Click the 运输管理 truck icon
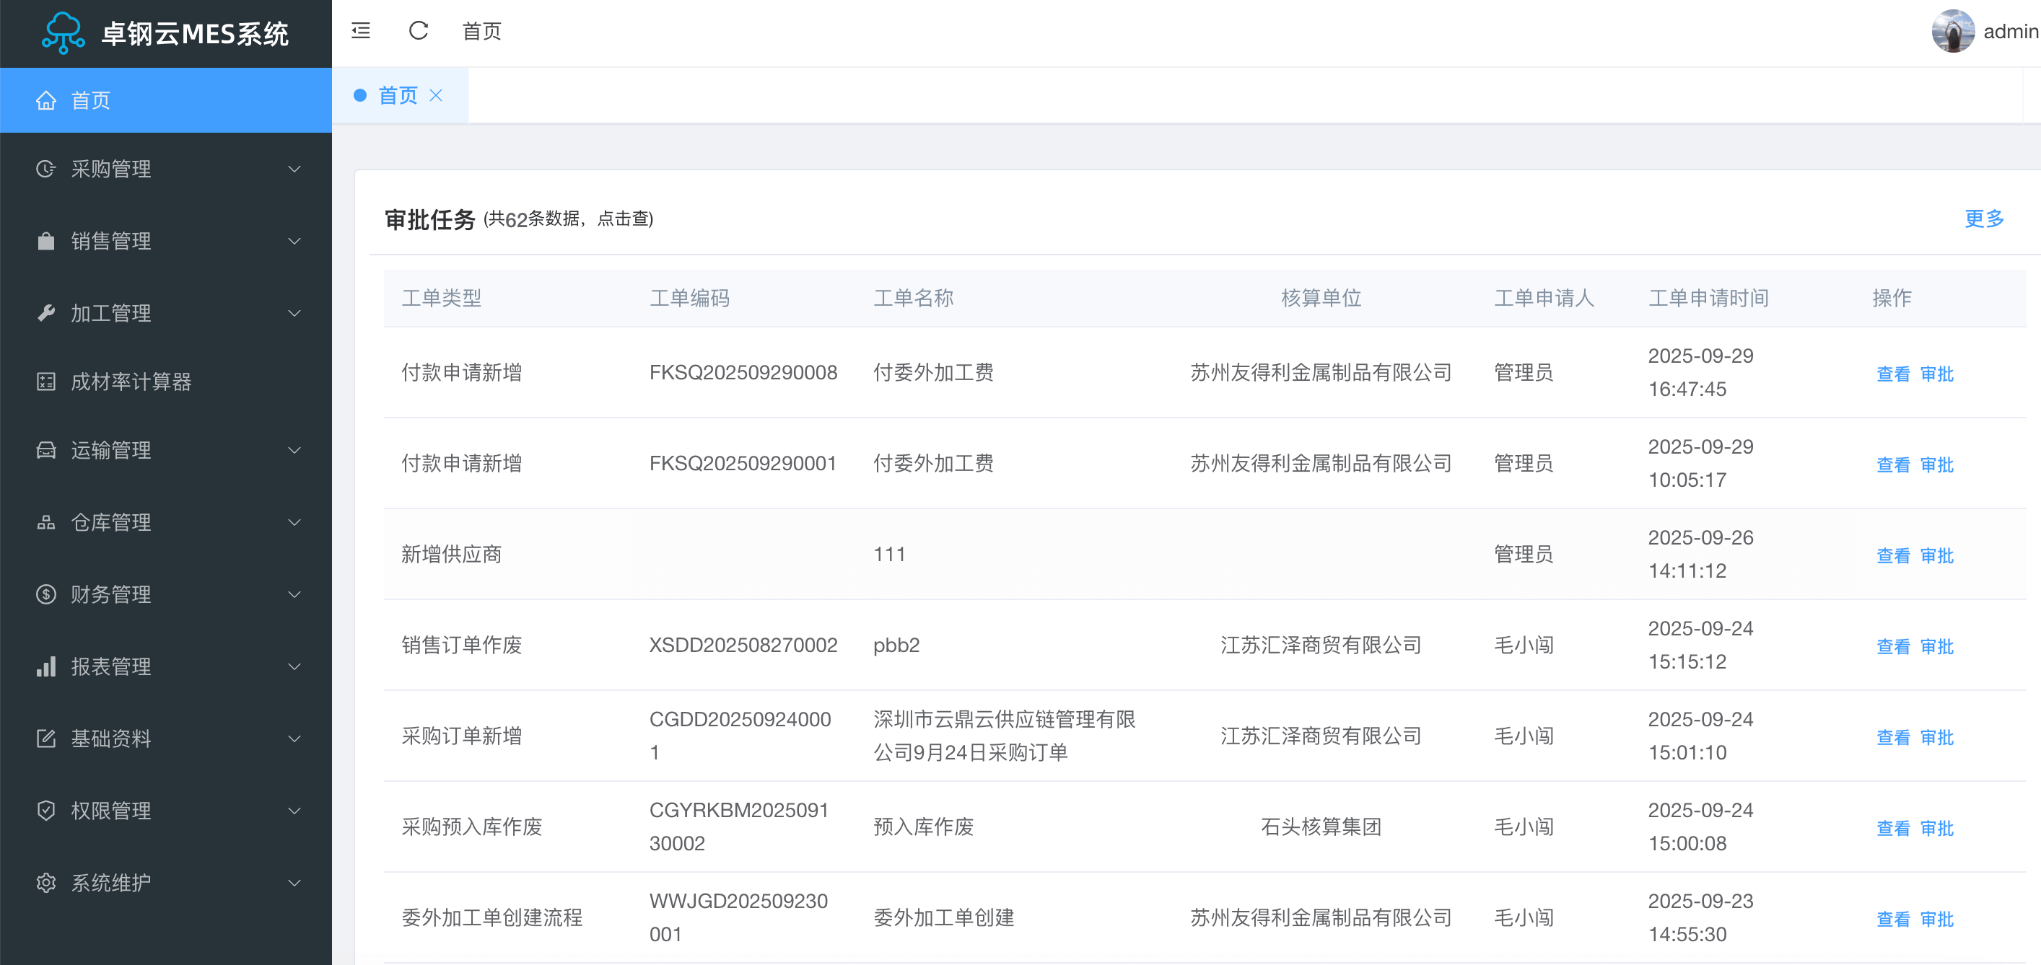This screenshot has height=965, width=2041. [46, 449]
